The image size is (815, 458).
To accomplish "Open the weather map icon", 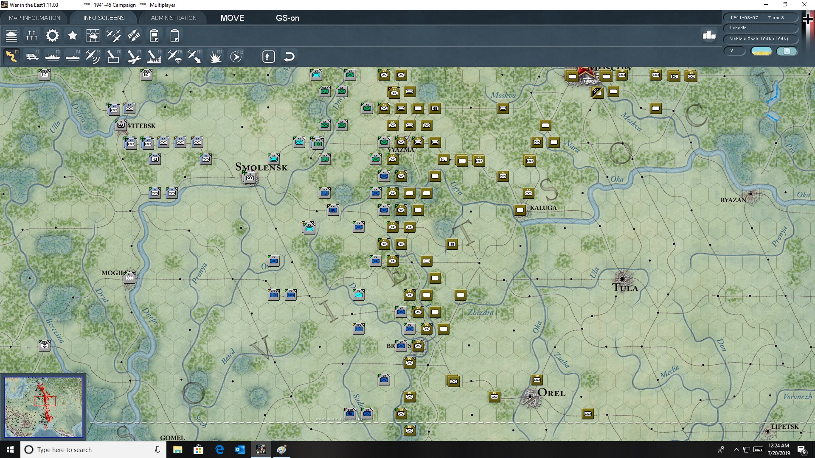I will point(93,36).
